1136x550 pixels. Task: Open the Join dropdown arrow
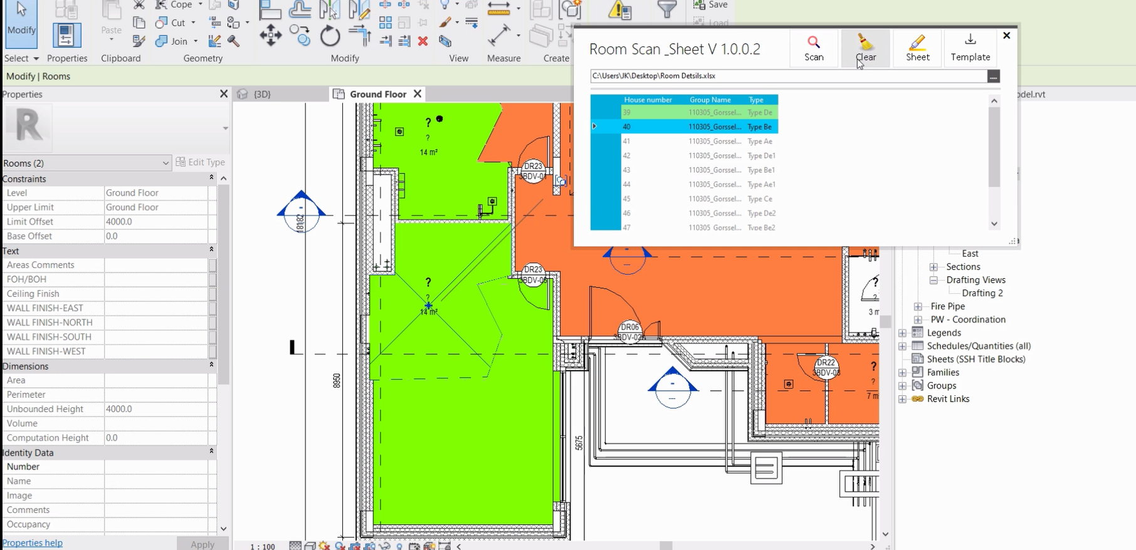coord(196,41)
